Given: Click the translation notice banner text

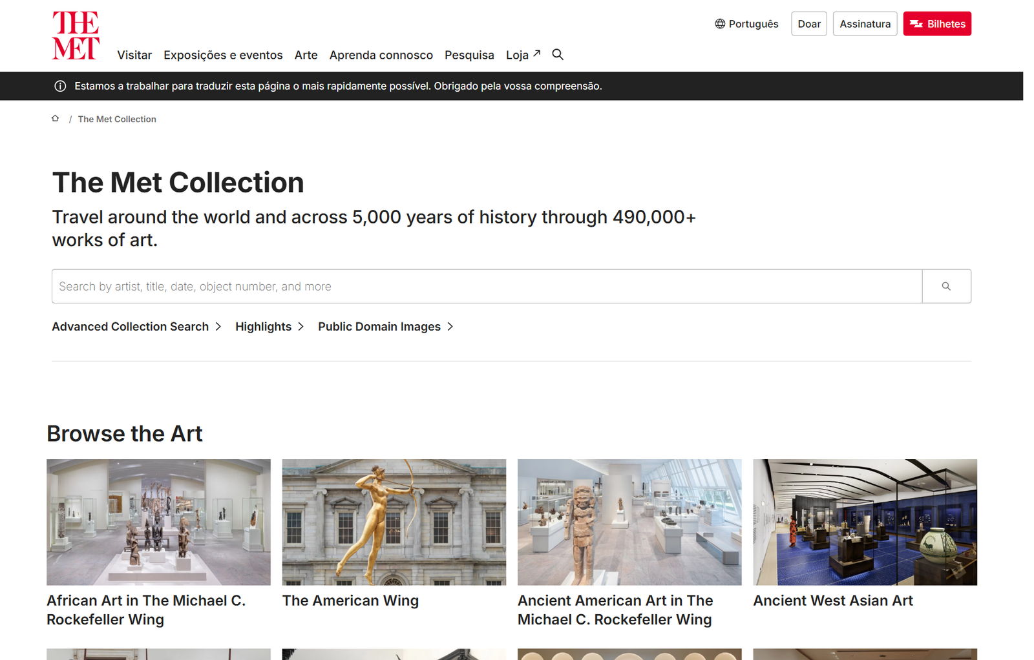Looking at the screenshot, I should [x=338, y=86].
